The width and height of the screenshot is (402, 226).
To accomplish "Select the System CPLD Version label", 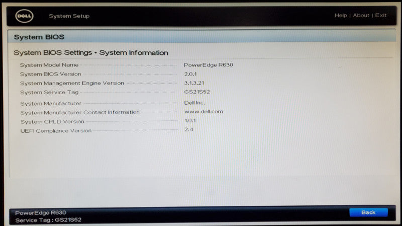I will tap(52, 122).
